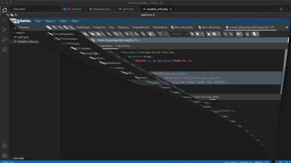Switch to the pgAdmin Statistics tab
The height and width of the screenshot is (163, 291).
click(x=123, y=27)
